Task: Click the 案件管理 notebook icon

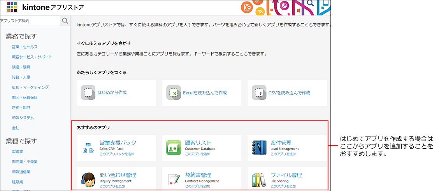Action: tap(259, 148)
